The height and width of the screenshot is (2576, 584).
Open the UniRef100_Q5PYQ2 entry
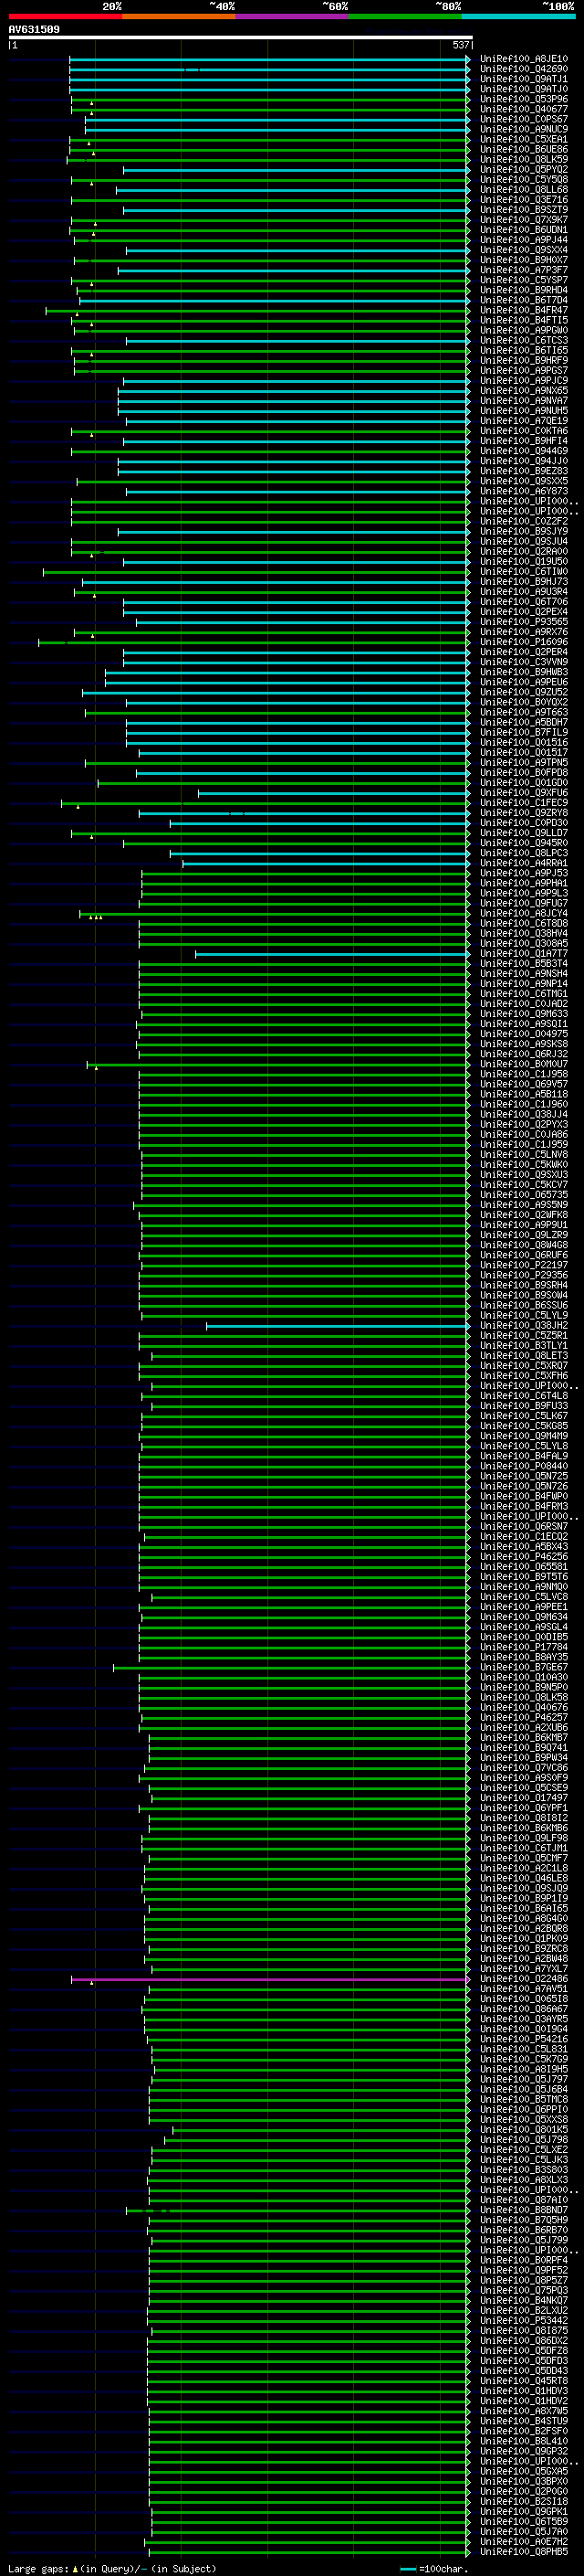pos(524,169)
